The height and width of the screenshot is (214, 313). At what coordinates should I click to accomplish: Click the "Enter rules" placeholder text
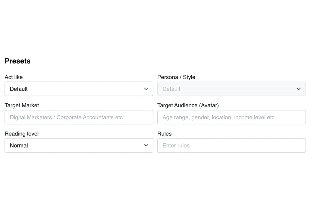[x=176, y=146]
